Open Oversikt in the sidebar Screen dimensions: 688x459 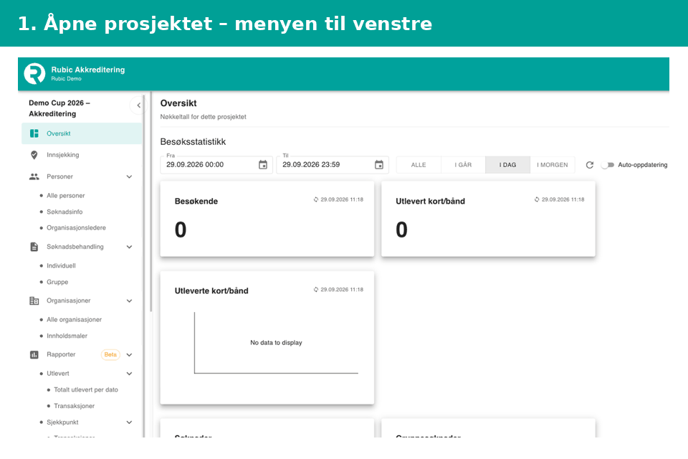pos(82,133)
